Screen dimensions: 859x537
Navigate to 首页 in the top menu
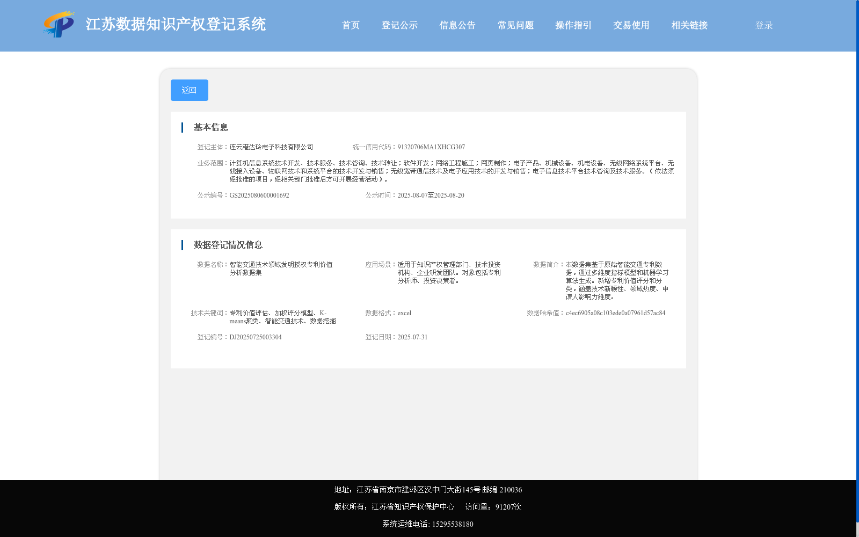click(350, 25)
